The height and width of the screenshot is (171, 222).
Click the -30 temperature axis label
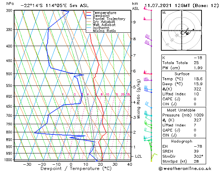click(27, 165)
